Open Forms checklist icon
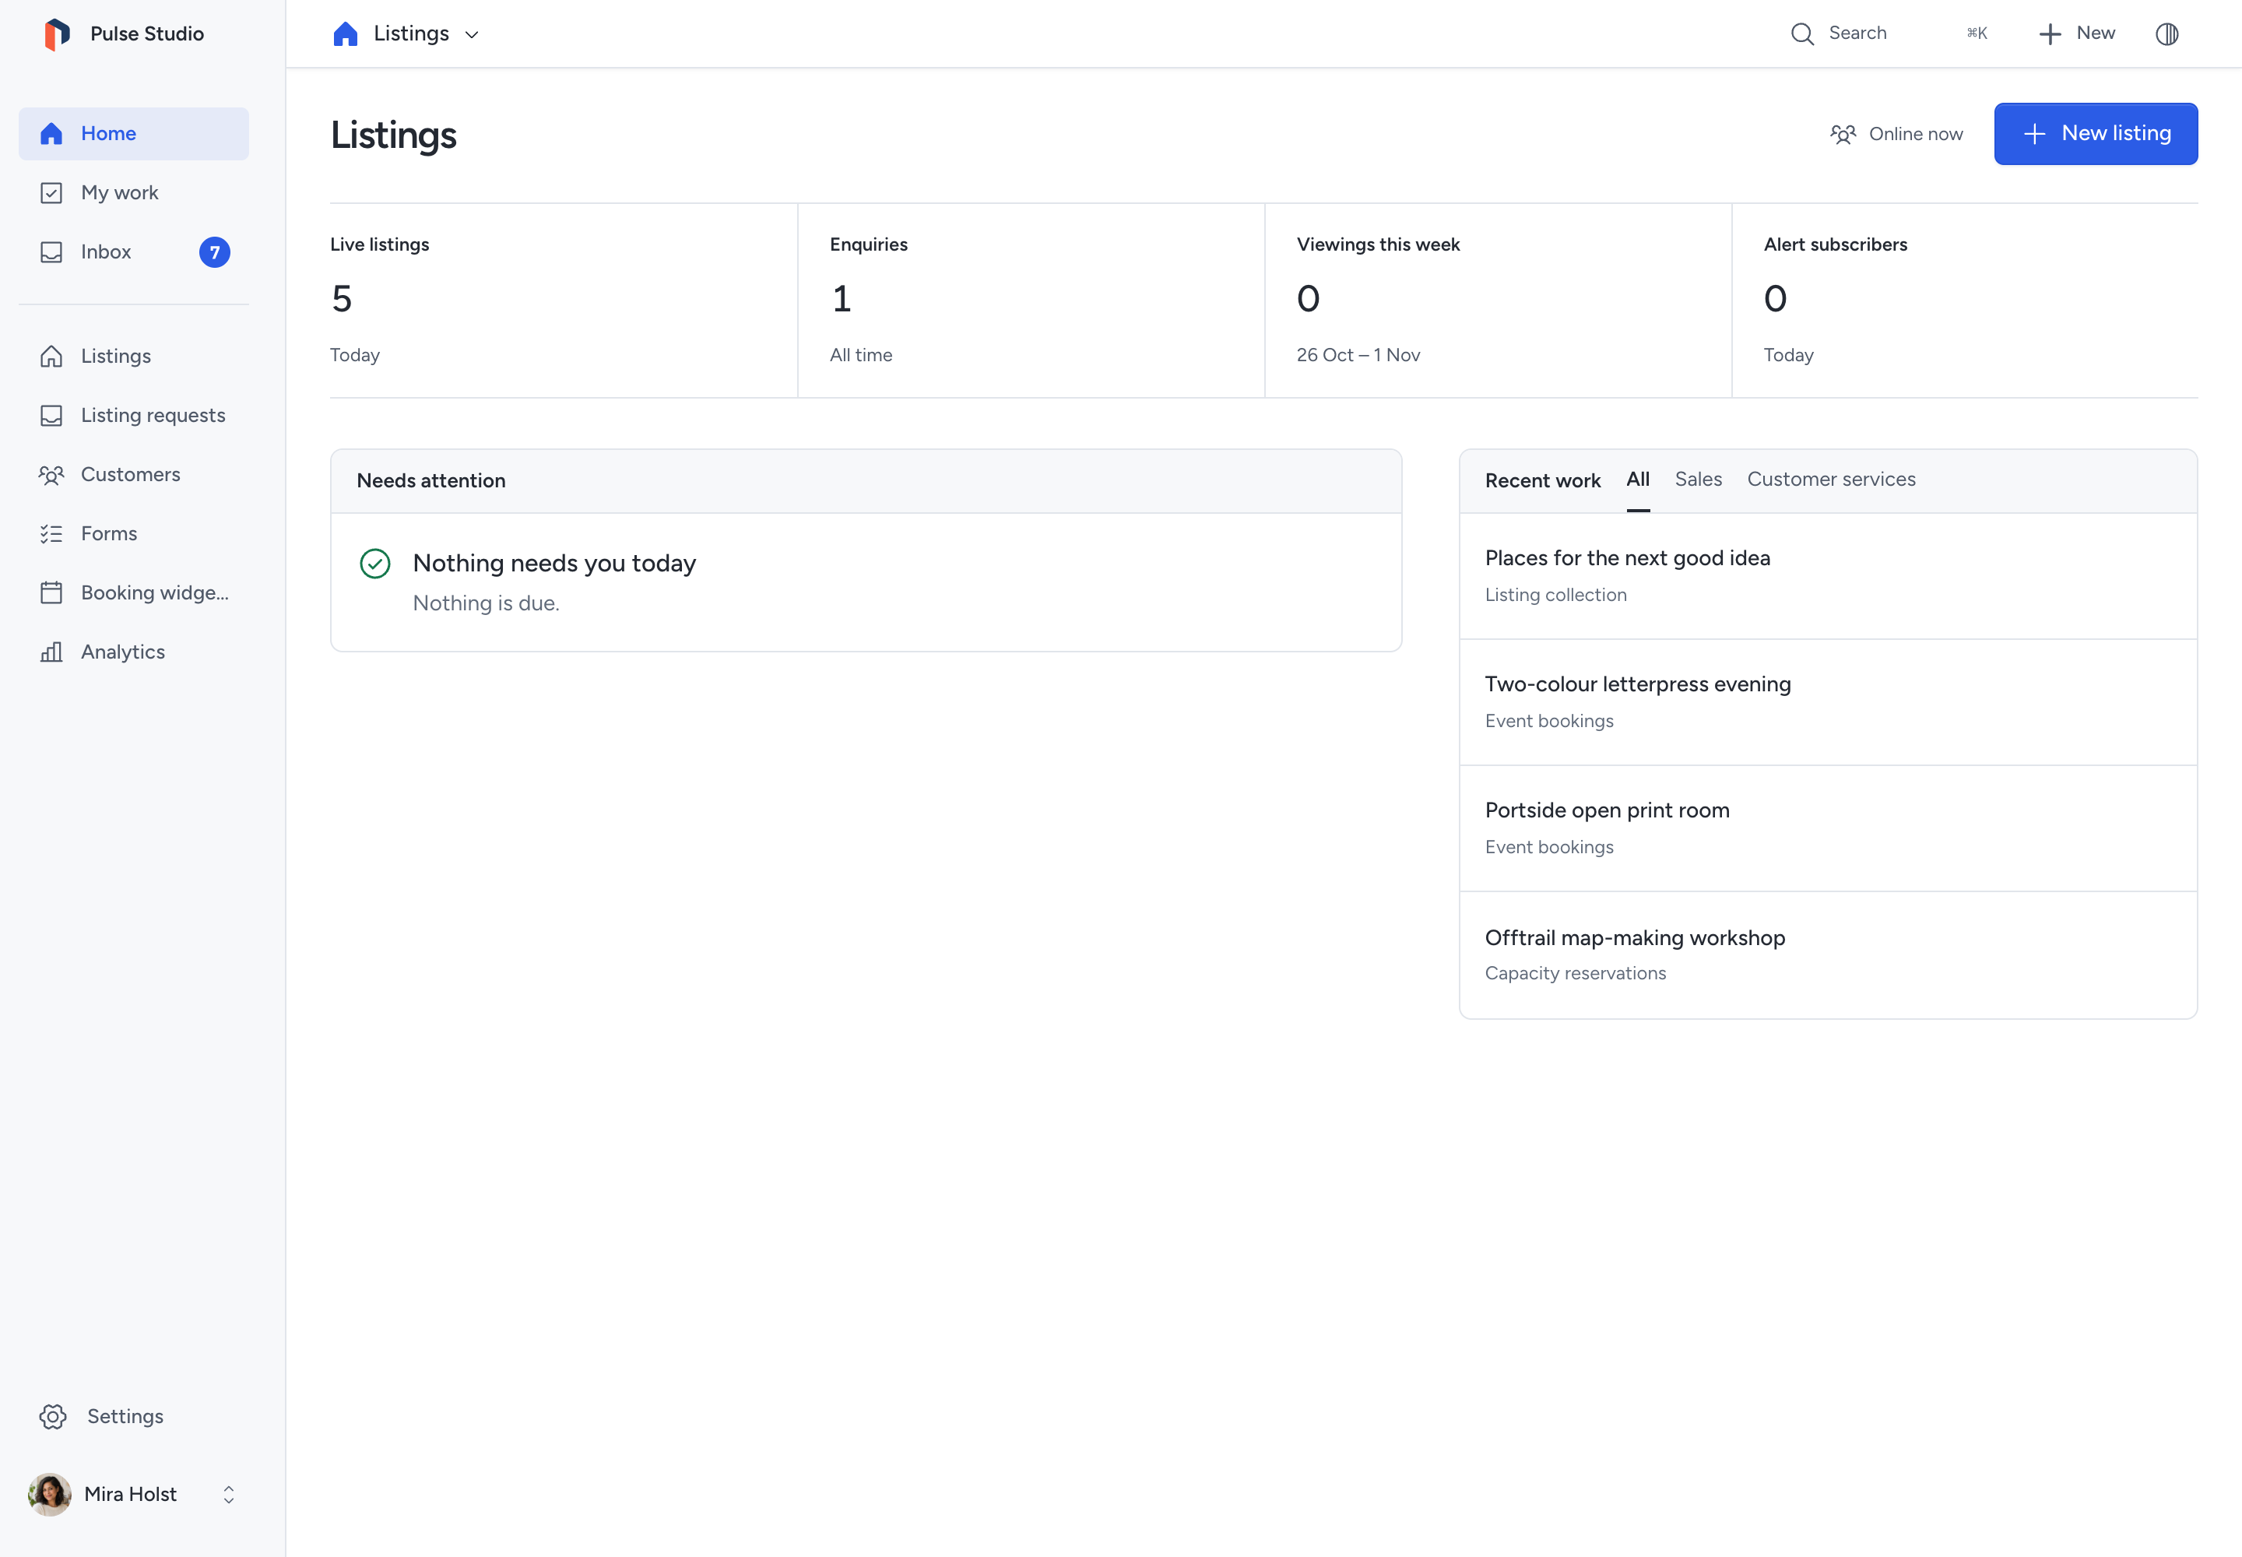The image size is (2242, 1557). click(x=51, y=533)
